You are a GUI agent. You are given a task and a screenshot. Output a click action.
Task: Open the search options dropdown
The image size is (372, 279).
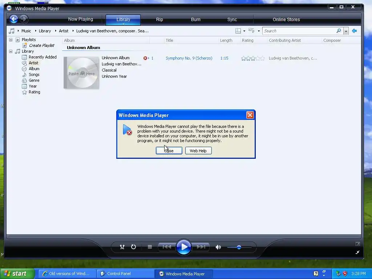[346, 31]
